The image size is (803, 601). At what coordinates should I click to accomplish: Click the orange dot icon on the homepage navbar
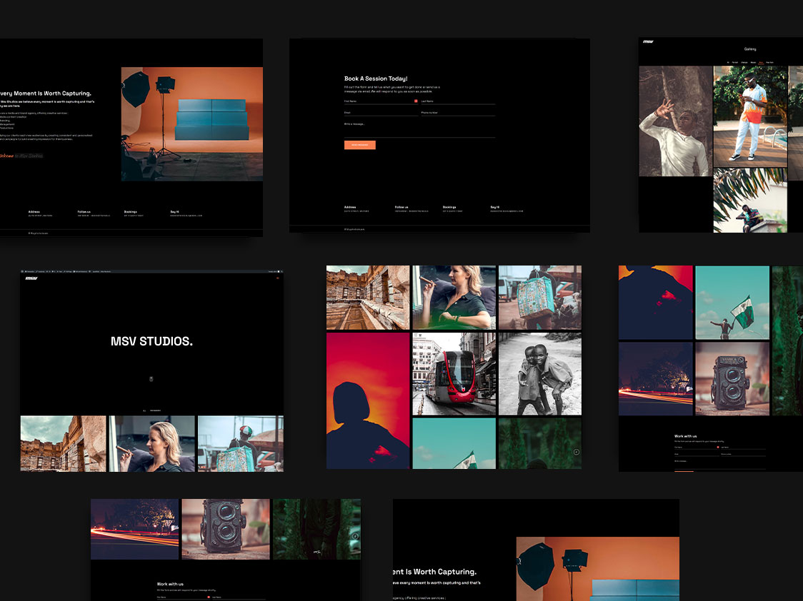pos(277,278)
